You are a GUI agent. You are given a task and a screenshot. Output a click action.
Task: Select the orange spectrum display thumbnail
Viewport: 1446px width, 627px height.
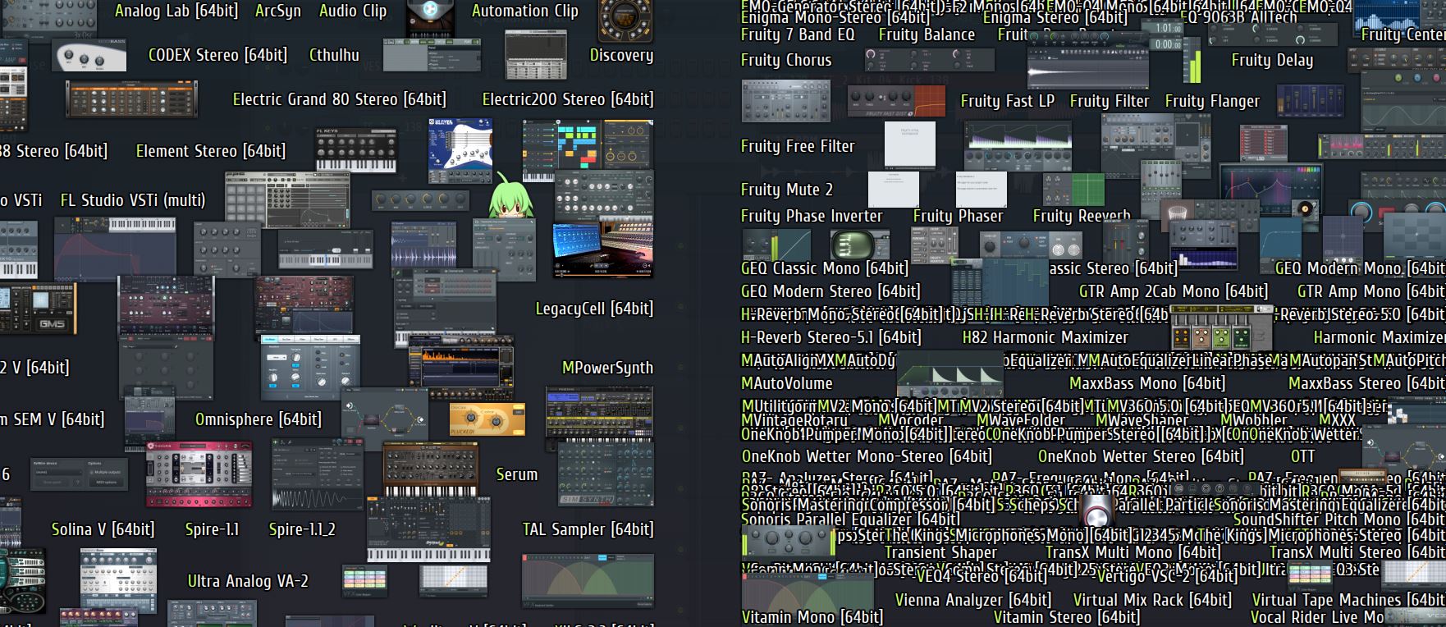461,362
